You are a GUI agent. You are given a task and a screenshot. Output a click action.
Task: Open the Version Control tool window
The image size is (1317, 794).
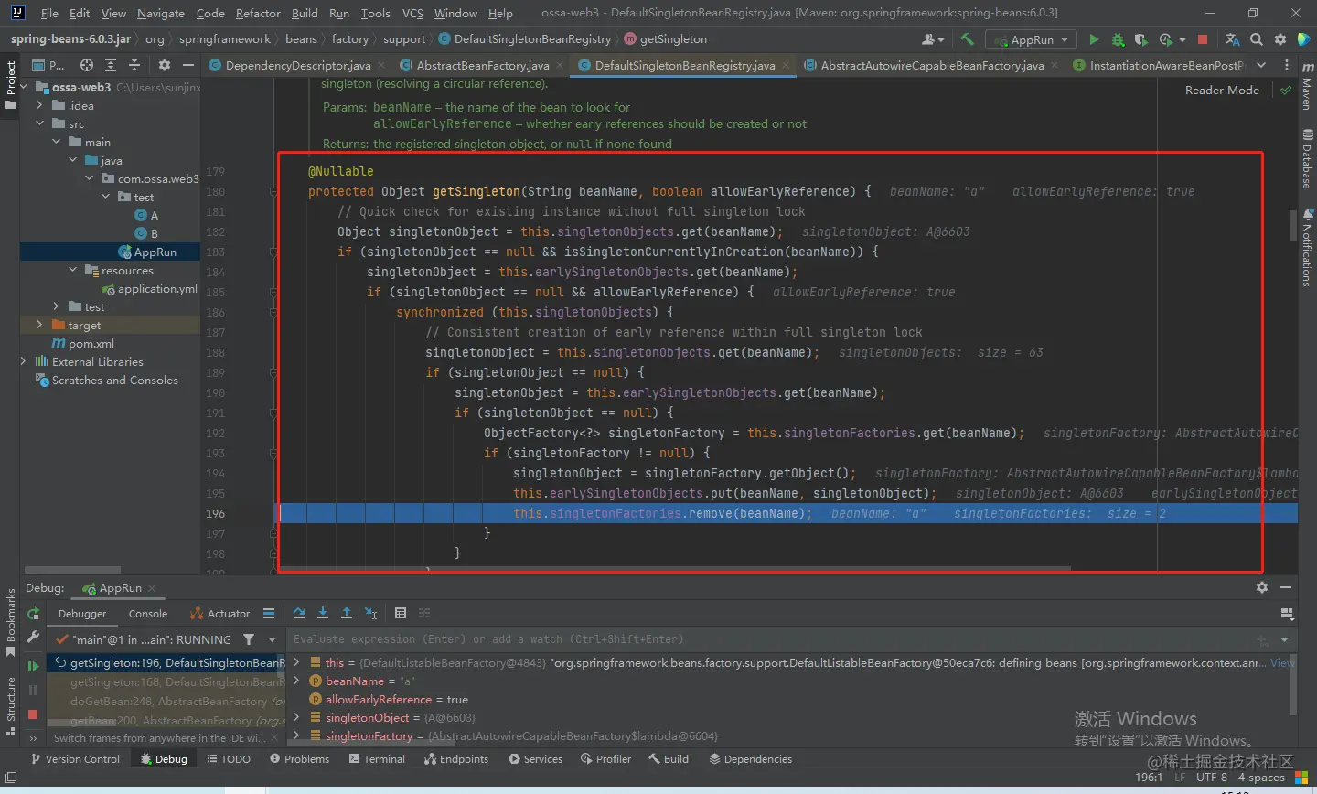pyautogui.click(x=75, y=759)
